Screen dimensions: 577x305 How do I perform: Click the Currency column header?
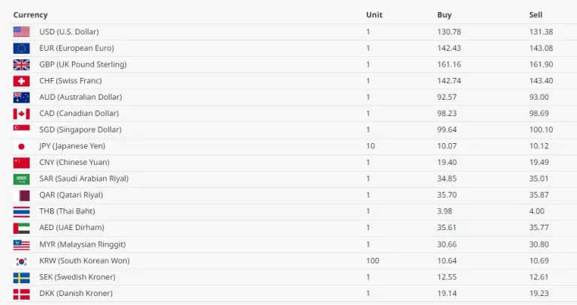(30, 15)
